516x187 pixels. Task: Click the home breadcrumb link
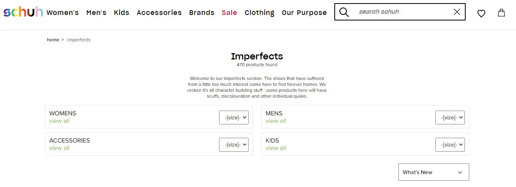[x=53, y=40]
